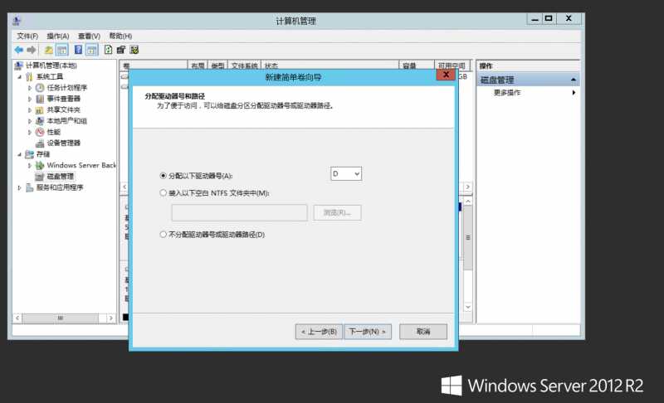The height and width of the screenshot is (403, 664).
Task: Click the 文件系统 column header
Action: 245,66
